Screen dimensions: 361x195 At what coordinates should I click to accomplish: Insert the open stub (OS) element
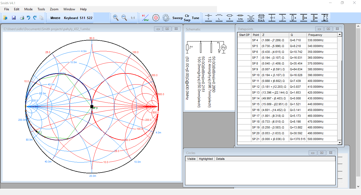pos(304,18)
